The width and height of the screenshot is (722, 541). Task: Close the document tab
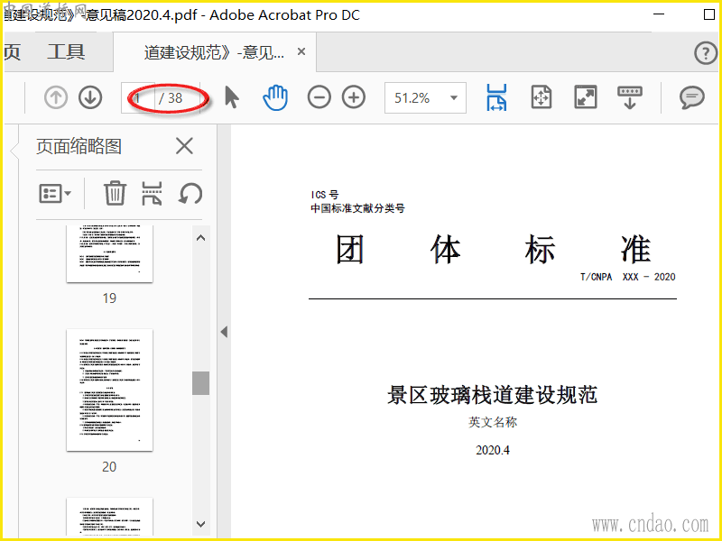click(x=301, y=51)
